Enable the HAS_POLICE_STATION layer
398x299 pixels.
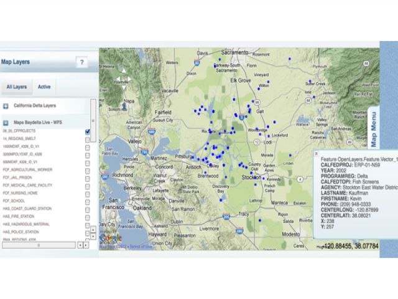(87, 233)
